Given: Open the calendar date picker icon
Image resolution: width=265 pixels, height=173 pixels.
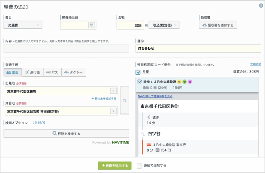Looking at the screenshot, I should click(x=91, y=25).
